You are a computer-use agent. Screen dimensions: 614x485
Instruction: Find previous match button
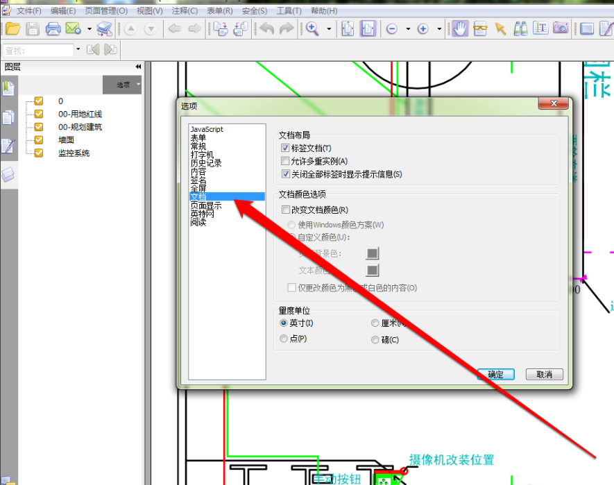(92, 50)
